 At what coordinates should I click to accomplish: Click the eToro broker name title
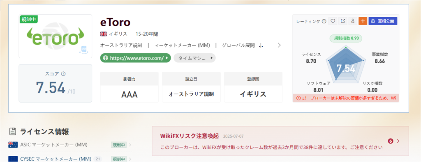click(115, 22)
